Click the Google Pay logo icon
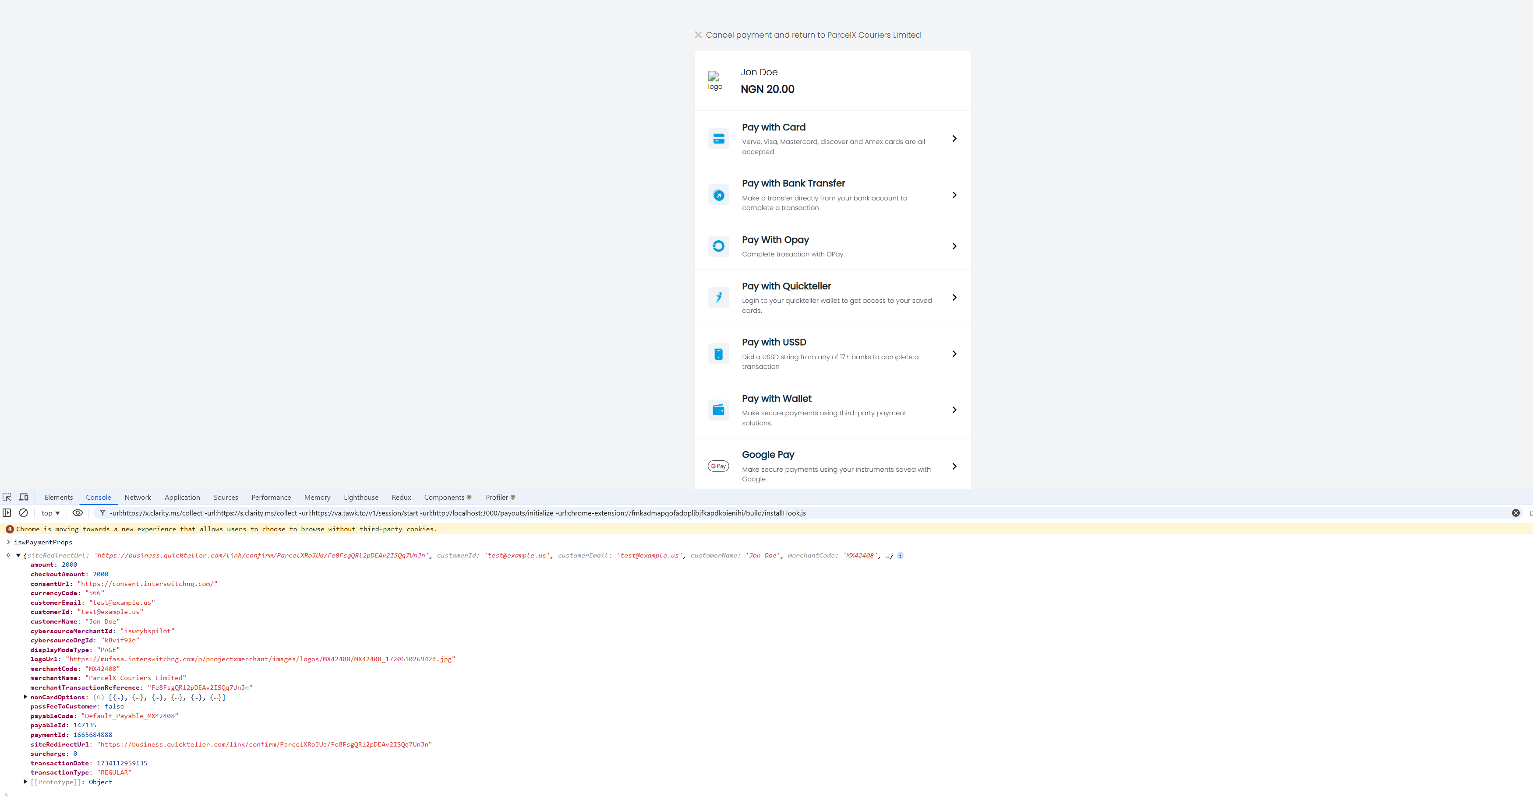 click(718, 466)
